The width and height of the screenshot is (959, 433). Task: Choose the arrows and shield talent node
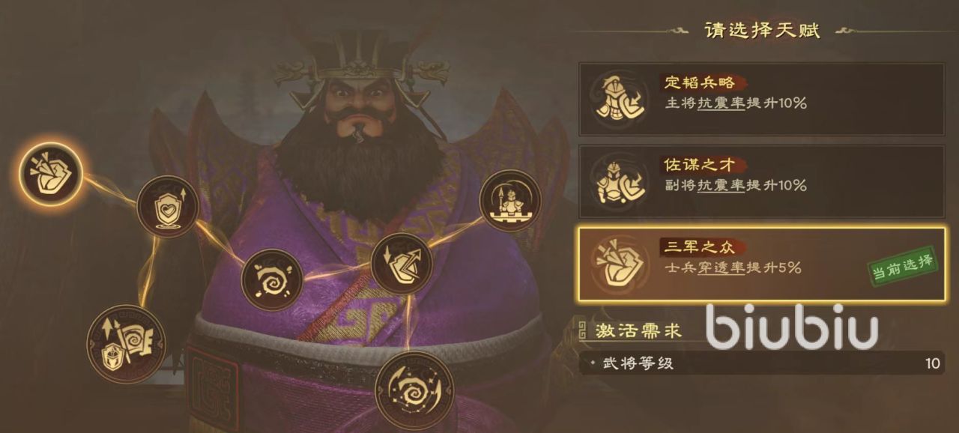[x=402, y=264]
